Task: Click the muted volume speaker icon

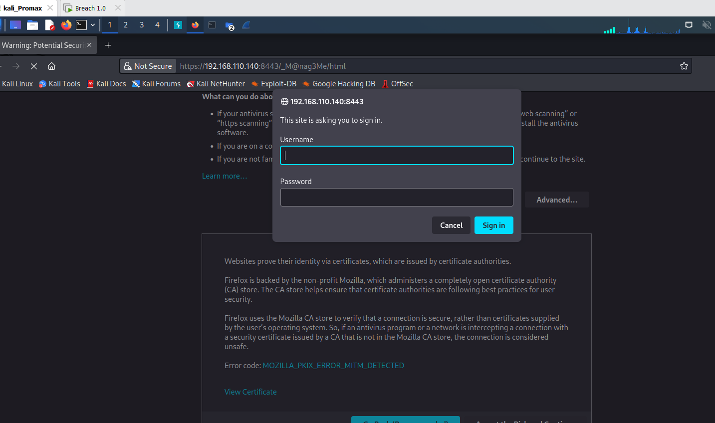Action: 707,25
